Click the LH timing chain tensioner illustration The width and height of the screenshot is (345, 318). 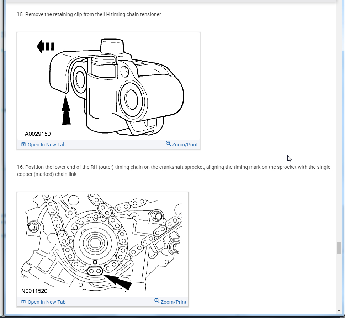(x=108, y=86)
